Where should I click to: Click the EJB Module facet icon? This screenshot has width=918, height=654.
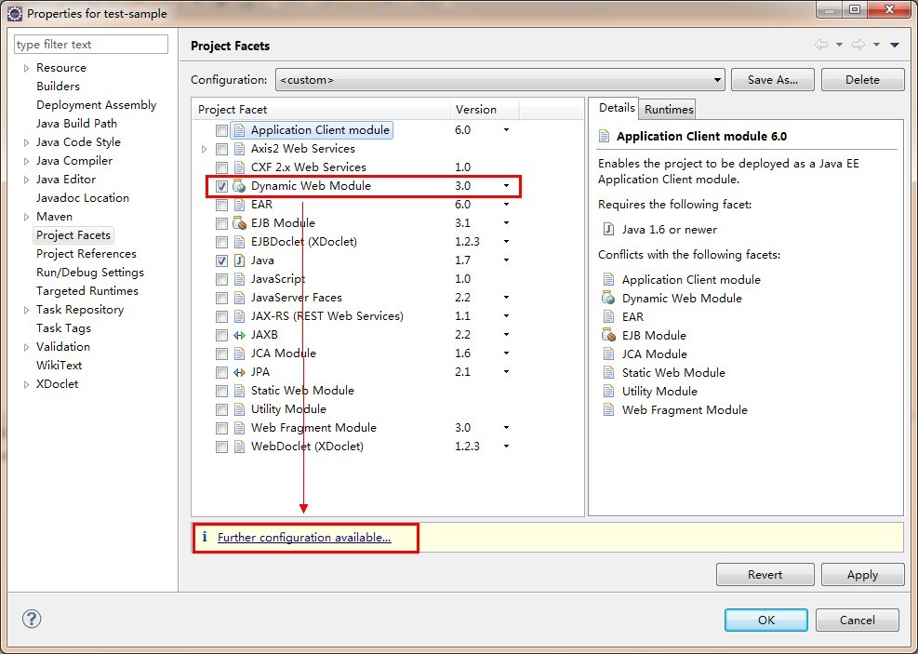[239, 223]
